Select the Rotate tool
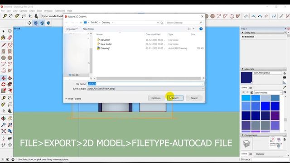 coord(3,85)
